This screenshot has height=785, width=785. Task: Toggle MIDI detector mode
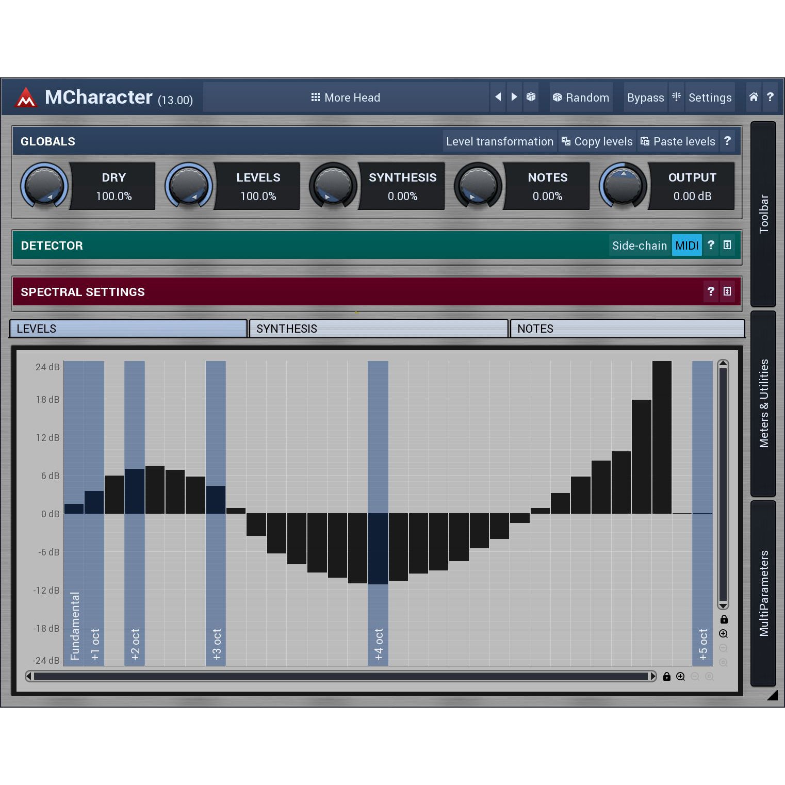click(686, 246)
